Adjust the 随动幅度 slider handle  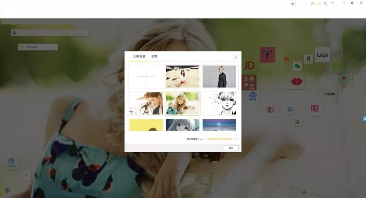[x=220, y=139]
